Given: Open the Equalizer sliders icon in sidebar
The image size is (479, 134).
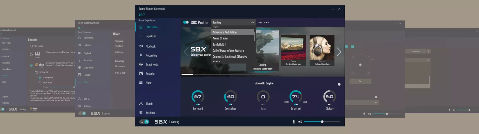Looking at the screenshot, I should pyautogui.click(x=141, y=36).
